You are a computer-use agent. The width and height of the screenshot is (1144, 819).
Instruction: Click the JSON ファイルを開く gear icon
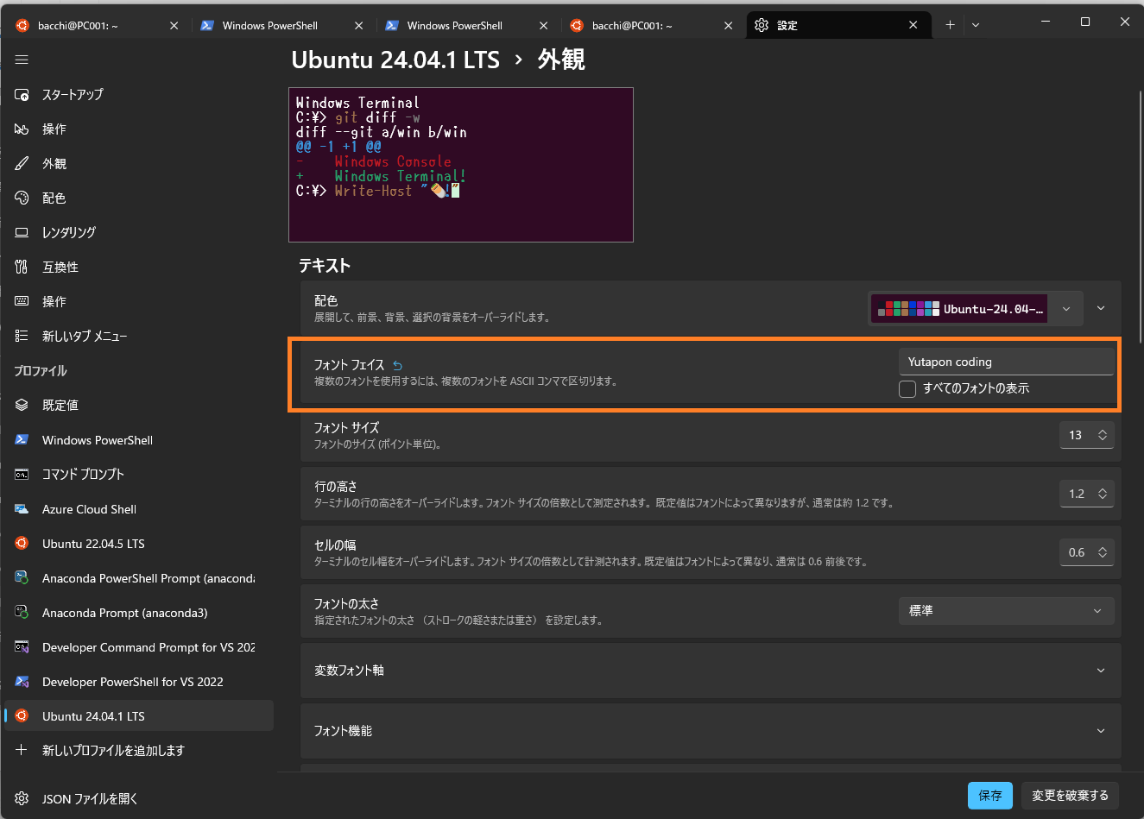[x=22, y=798]
